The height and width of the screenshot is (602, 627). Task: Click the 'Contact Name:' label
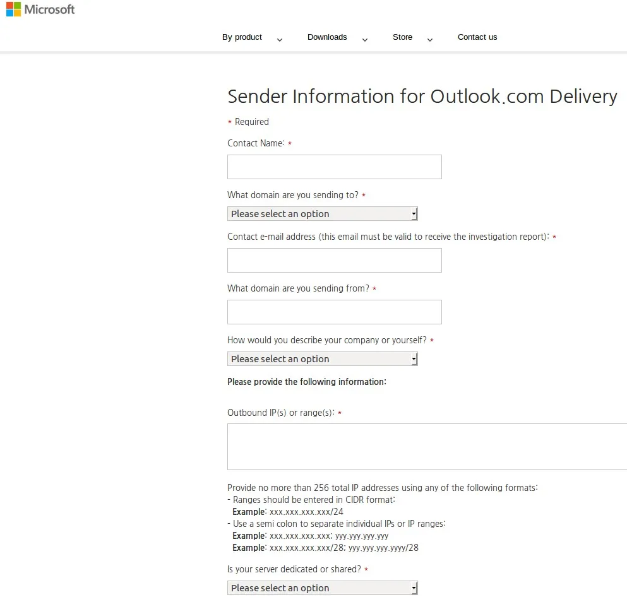pyautogui.click(x=256, y=143)
